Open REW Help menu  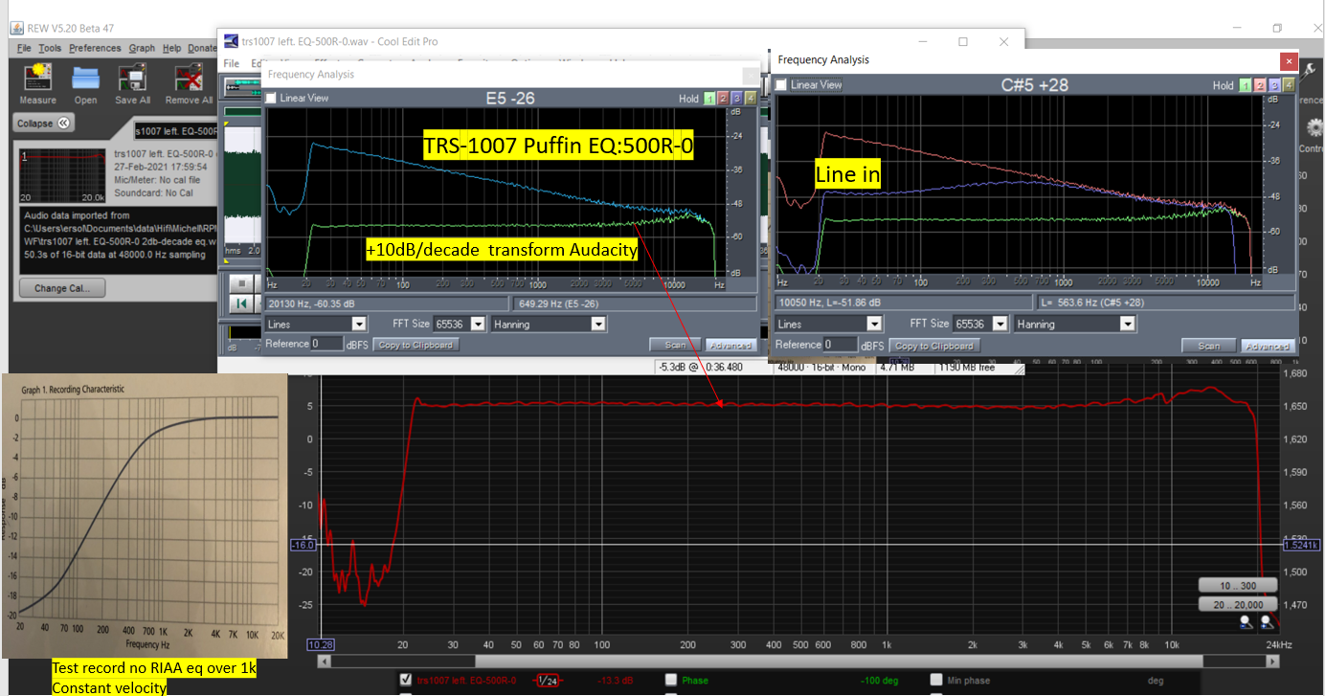coord(171,48)
